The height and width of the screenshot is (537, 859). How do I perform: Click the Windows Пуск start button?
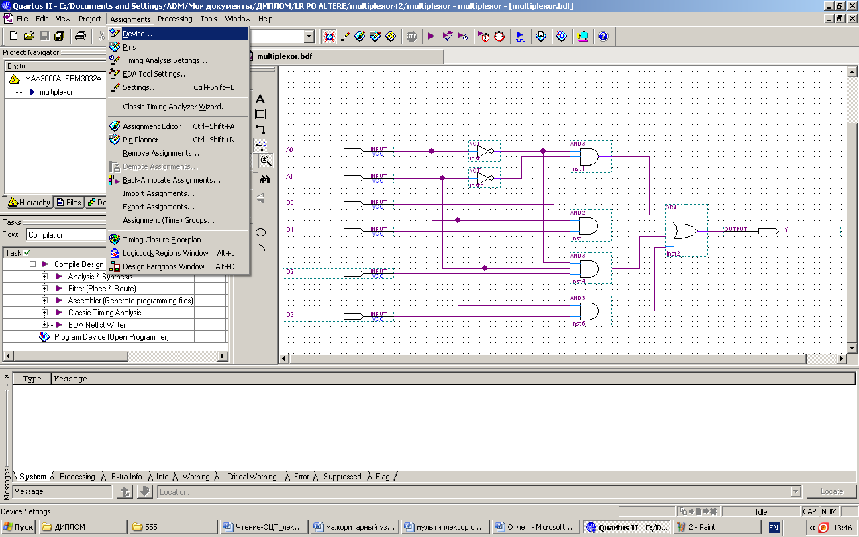pyautogui.click(x=19, y=527)
